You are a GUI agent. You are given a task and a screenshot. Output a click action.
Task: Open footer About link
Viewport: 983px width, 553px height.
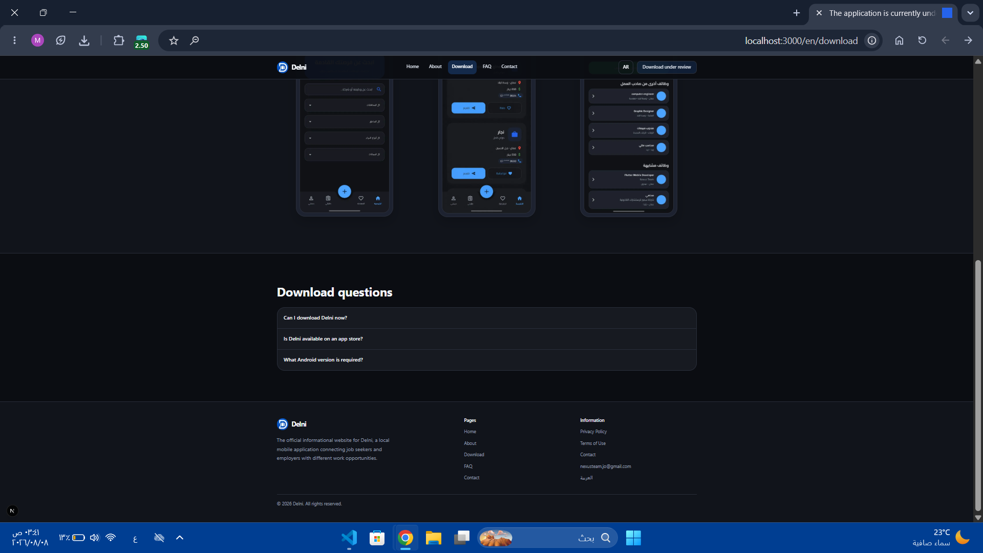pyautogui.click(x=470, y=443)
